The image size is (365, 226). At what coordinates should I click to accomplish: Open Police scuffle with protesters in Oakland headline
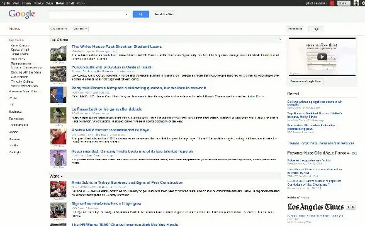point(112,67)
